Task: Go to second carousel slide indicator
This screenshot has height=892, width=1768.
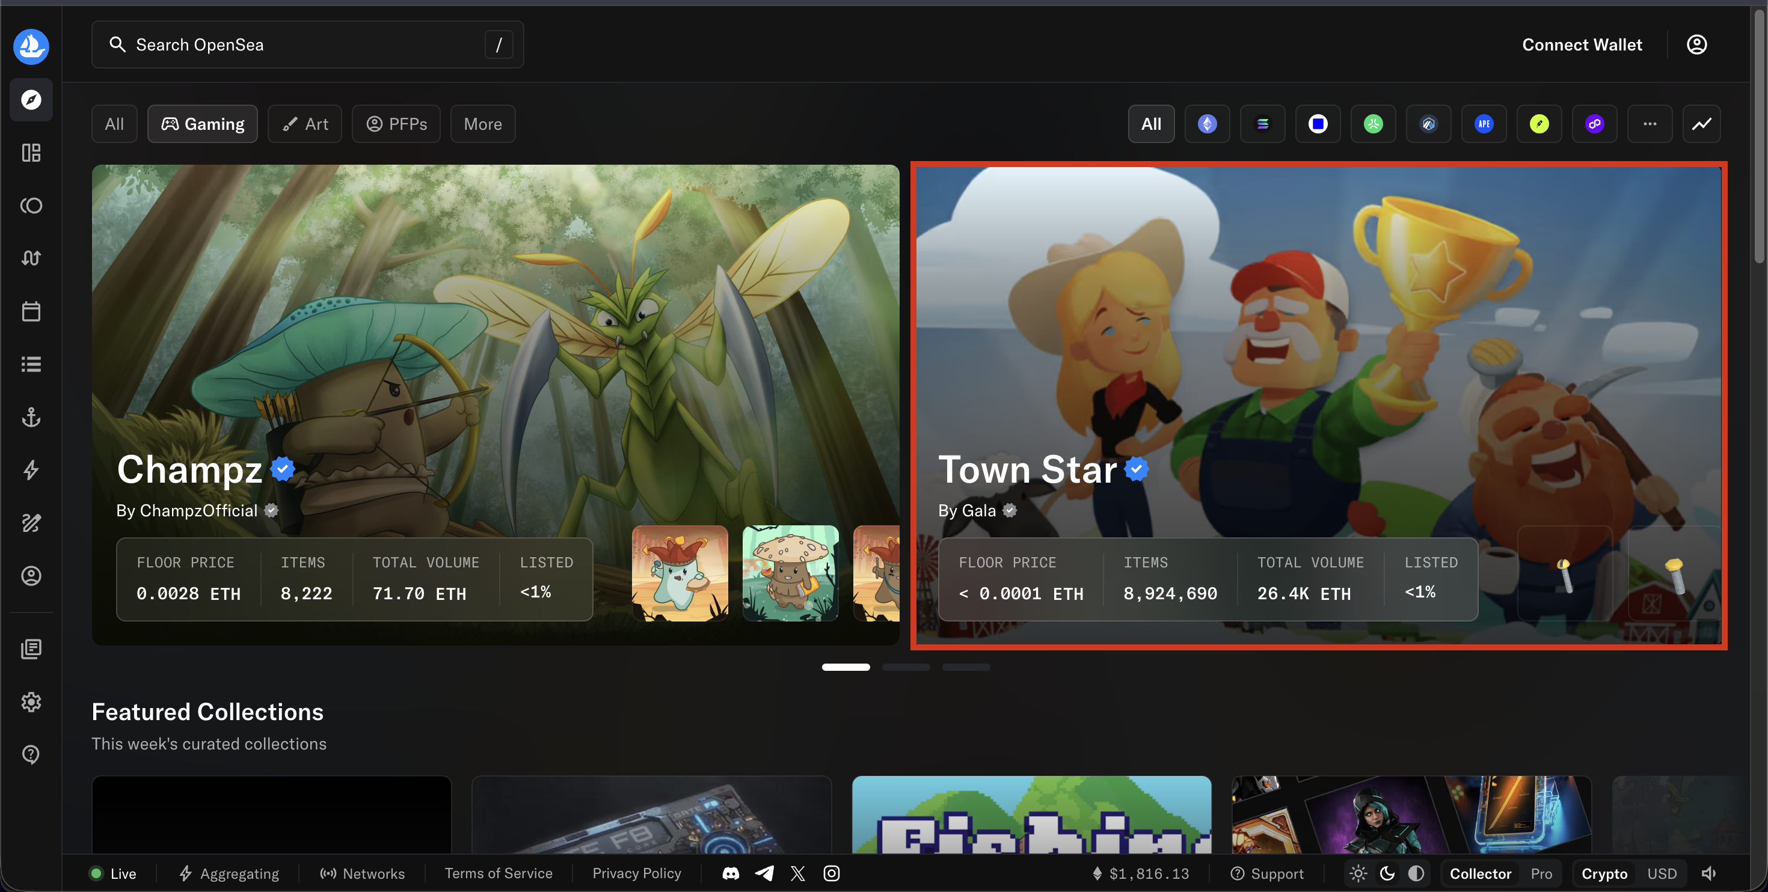Action: (906, 667)
